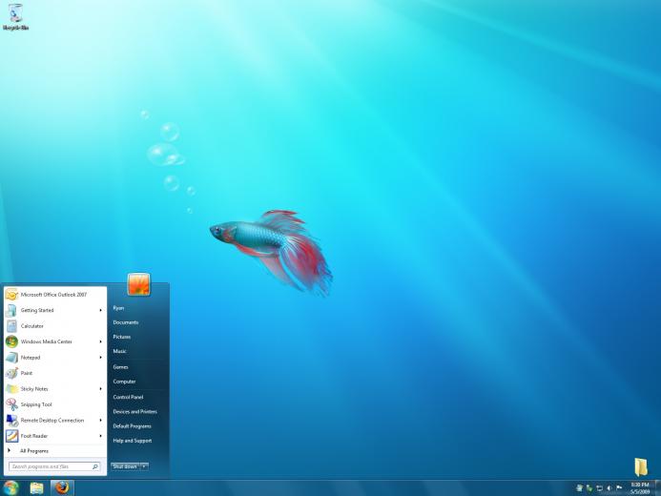Expand Notepad jump list arrow

[101, 358]
